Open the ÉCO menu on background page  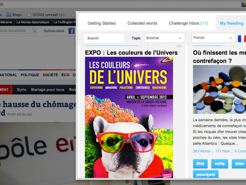pyautogui.click(x=65, y=75)
